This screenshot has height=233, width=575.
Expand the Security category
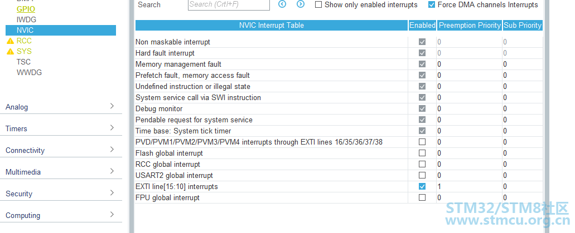61,194
